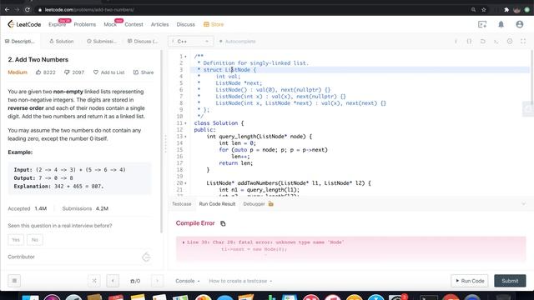Select the Run Code Result tab
The height and width of the screenshot is (300, 534).
pos(217,203)
